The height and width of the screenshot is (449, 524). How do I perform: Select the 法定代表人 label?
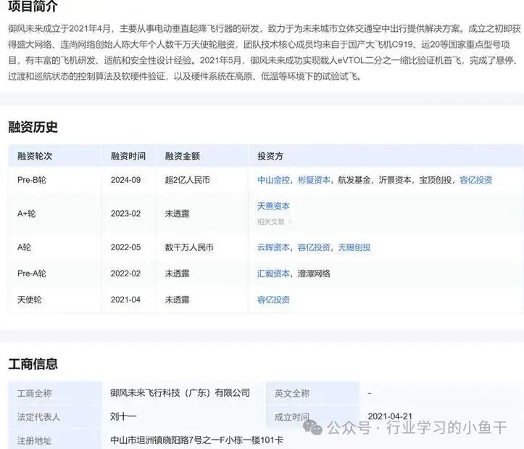[38, 417]
